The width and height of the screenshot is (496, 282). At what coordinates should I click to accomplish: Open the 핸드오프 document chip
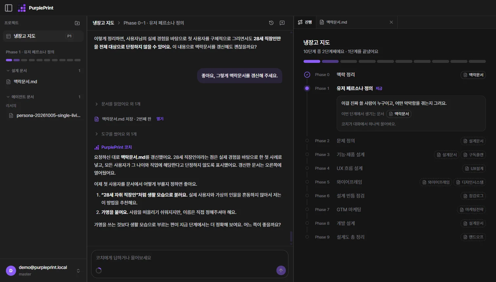click(x=473, y=237)
